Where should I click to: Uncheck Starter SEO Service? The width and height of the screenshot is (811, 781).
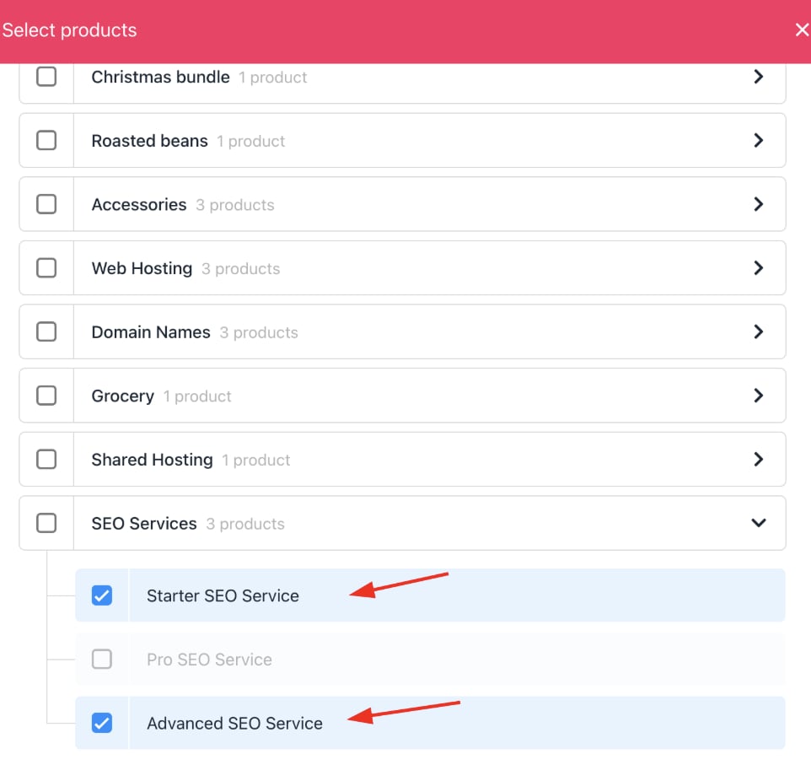pyautogui.click(x=102, y=595)
